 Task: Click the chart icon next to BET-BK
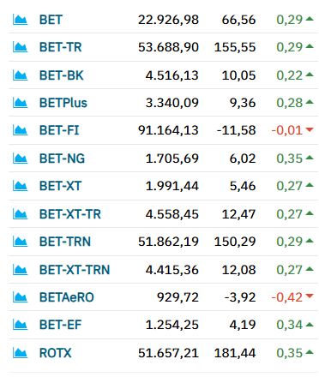[21, 75]
